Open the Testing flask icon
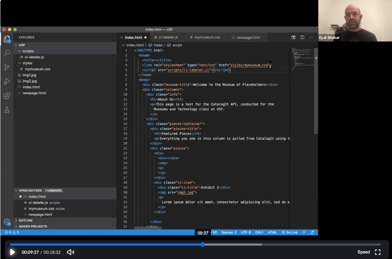Screen dimensions: 392x259 point(7,110)
